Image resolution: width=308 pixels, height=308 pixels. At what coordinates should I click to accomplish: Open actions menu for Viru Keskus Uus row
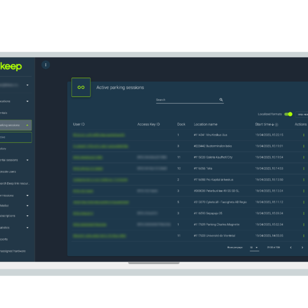303,135
